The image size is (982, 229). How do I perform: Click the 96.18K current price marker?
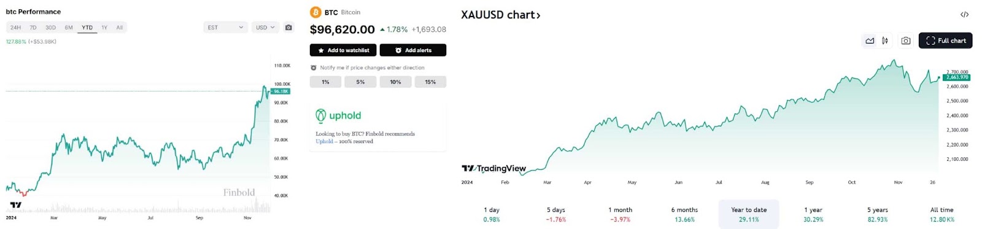[280, 91]
